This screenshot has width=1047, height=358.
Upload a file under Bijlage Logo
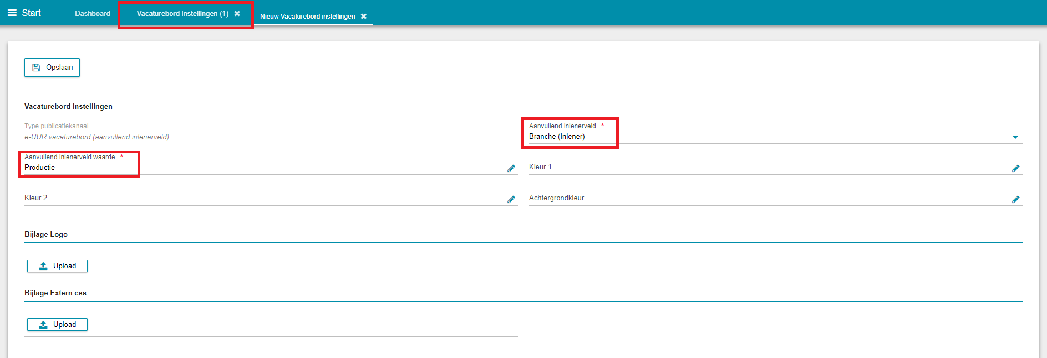point(57,266)
